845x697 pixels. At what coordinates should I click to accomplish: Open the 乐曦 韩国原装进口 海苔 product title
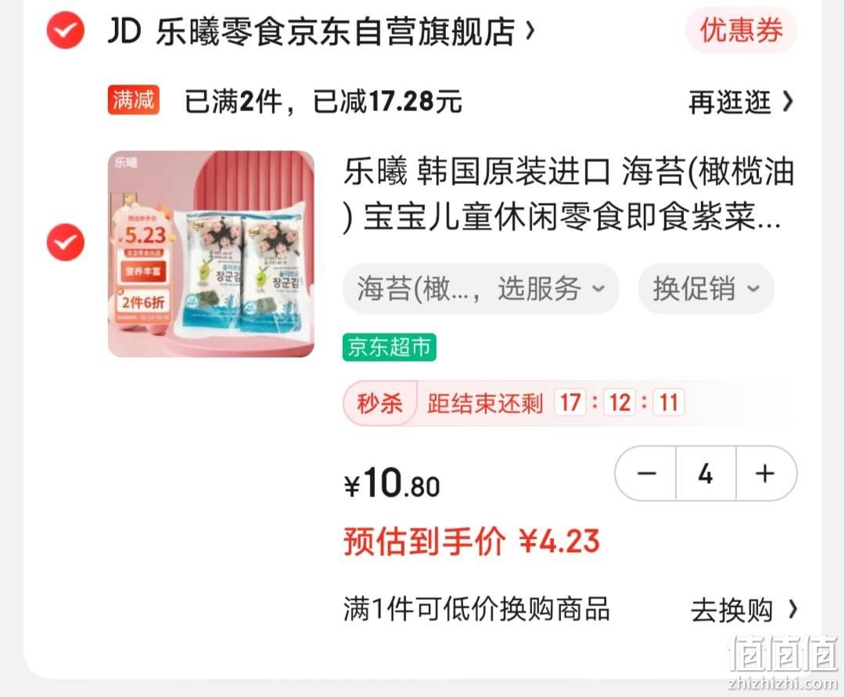tap(569, 193)
